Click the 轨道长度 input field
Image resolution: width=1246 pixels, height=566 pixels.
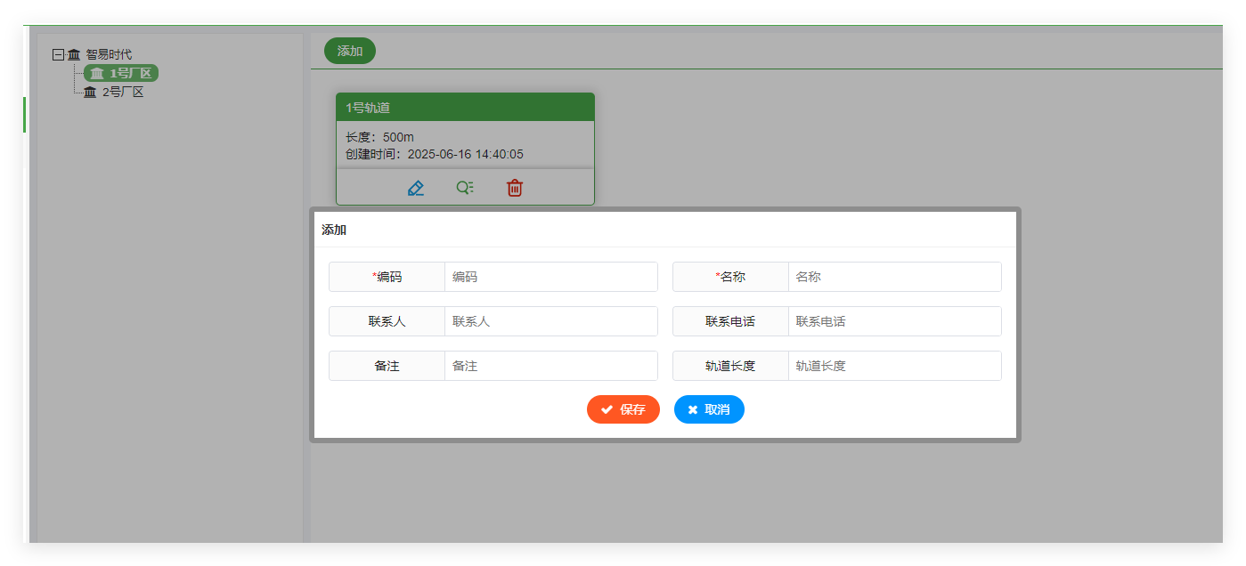(x=894, y=366)
